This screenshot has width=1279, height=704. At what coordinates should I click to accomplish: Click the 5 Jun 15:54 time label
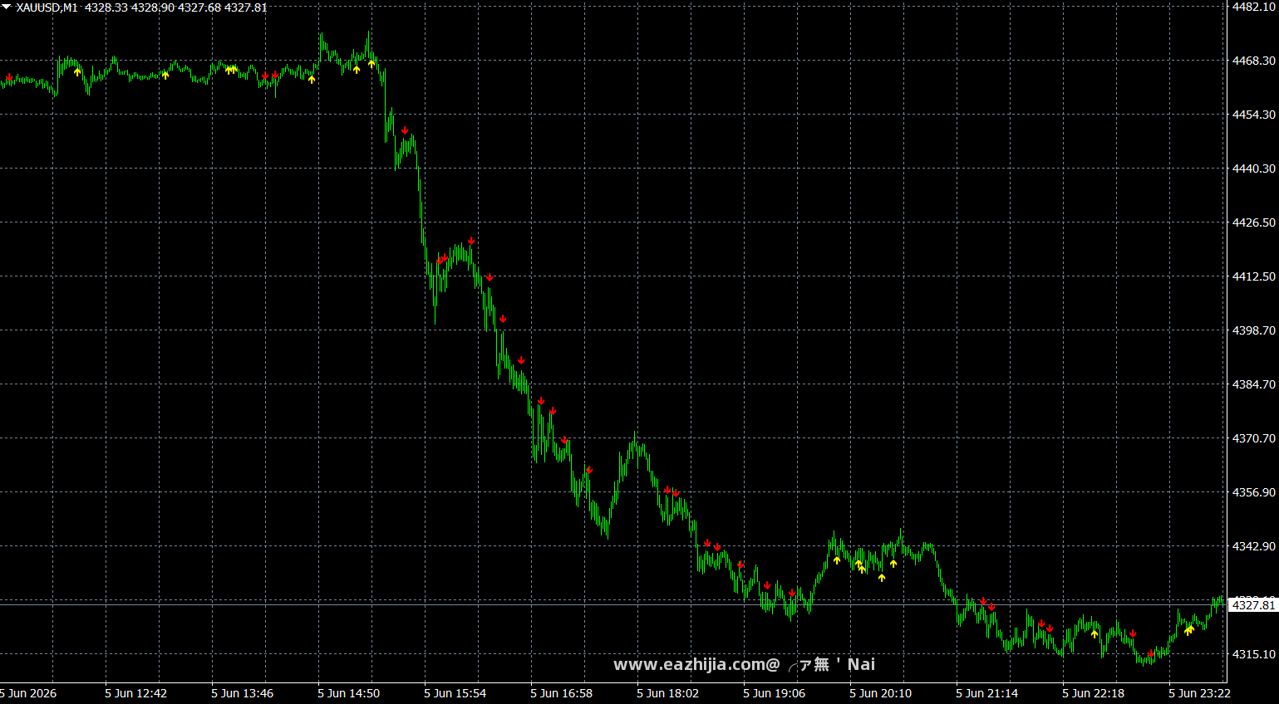click(x=455, y=693)
